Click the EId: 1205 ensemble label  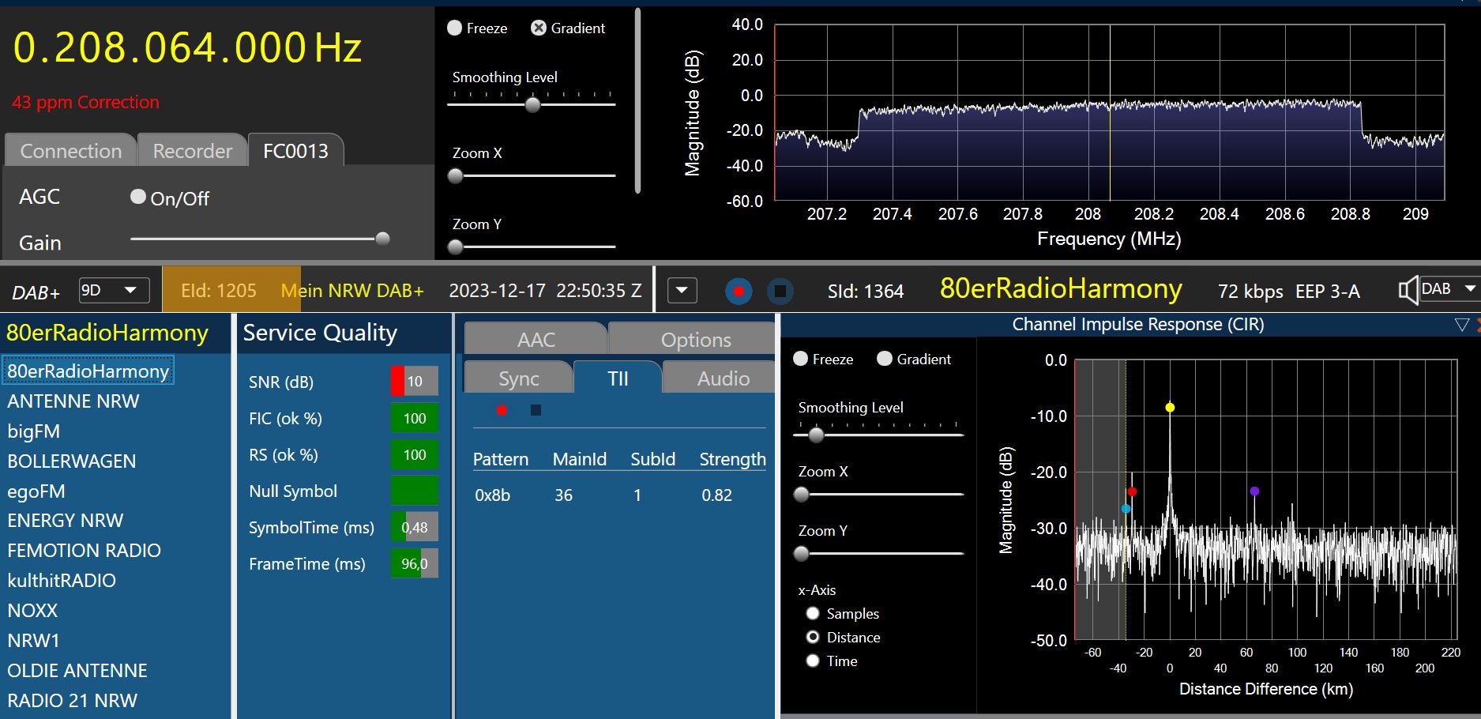click(219, 291)
